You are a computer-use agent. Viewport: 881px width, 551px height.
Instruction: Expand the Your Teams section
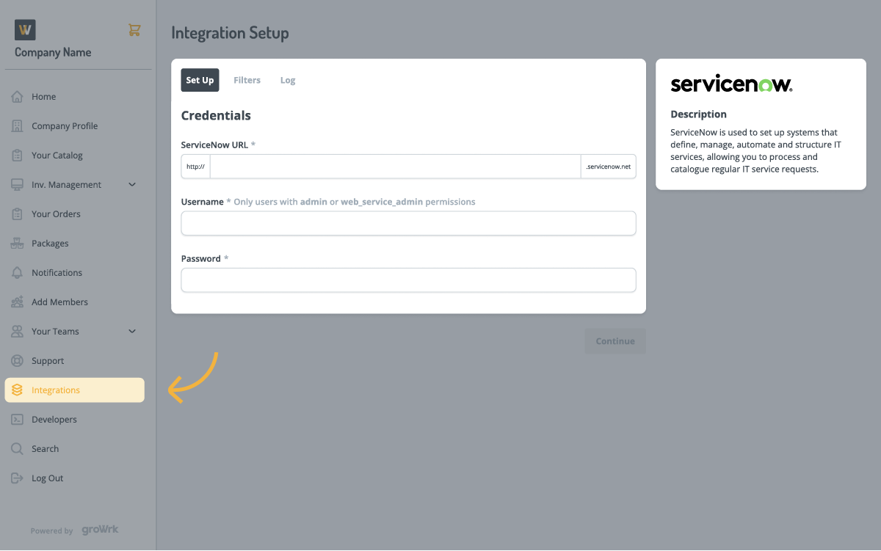pos(132,331)
